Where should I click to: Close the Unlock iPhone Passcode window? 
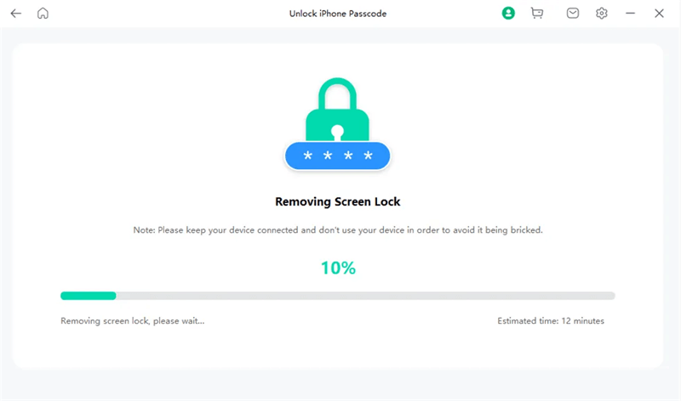(x=659, y=14)
